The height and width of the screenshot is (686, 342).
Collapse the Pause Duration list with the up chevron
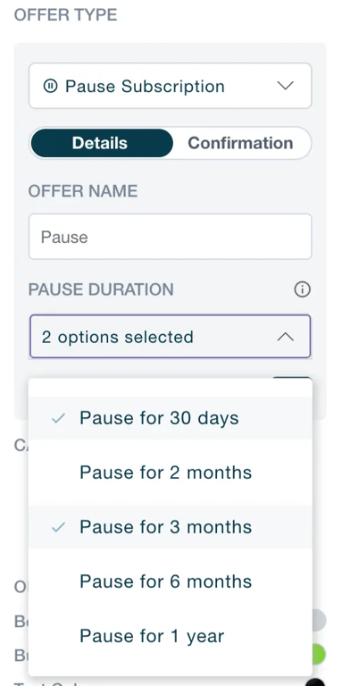click(x=286, y=337)
